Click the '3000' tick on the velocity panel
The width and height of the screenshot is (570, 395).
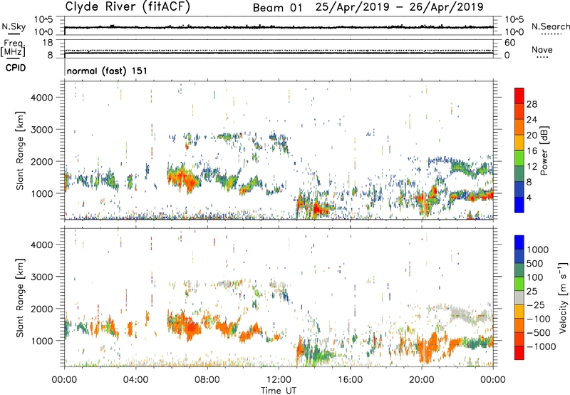pos(42,277)
